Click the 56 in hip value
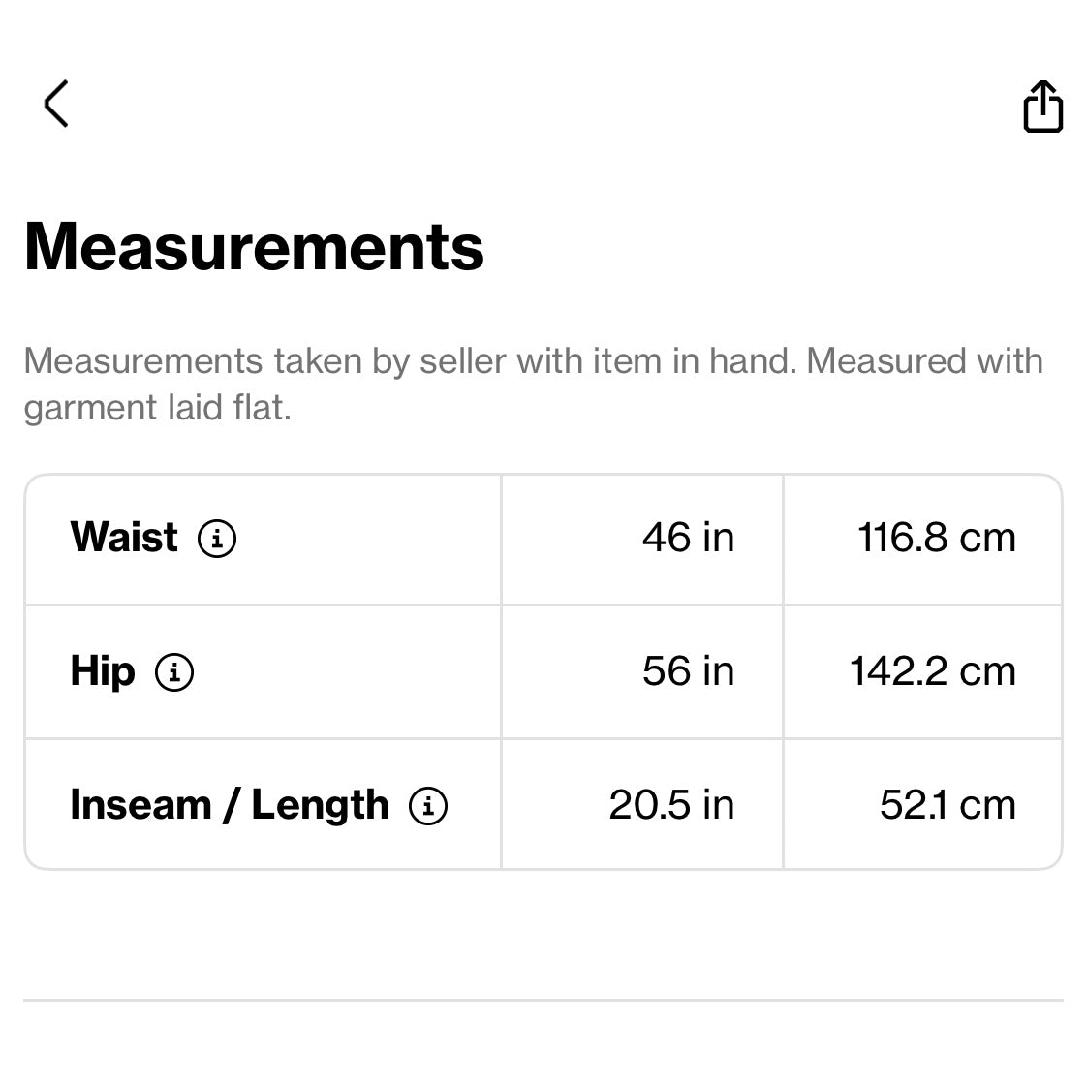Viewport: 1087px width, 1087px height. pyautogui.click(x=688, y=671)
